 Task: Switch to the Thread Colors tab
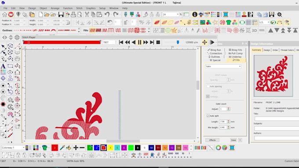pyautogui.click(x=287, y=50)
